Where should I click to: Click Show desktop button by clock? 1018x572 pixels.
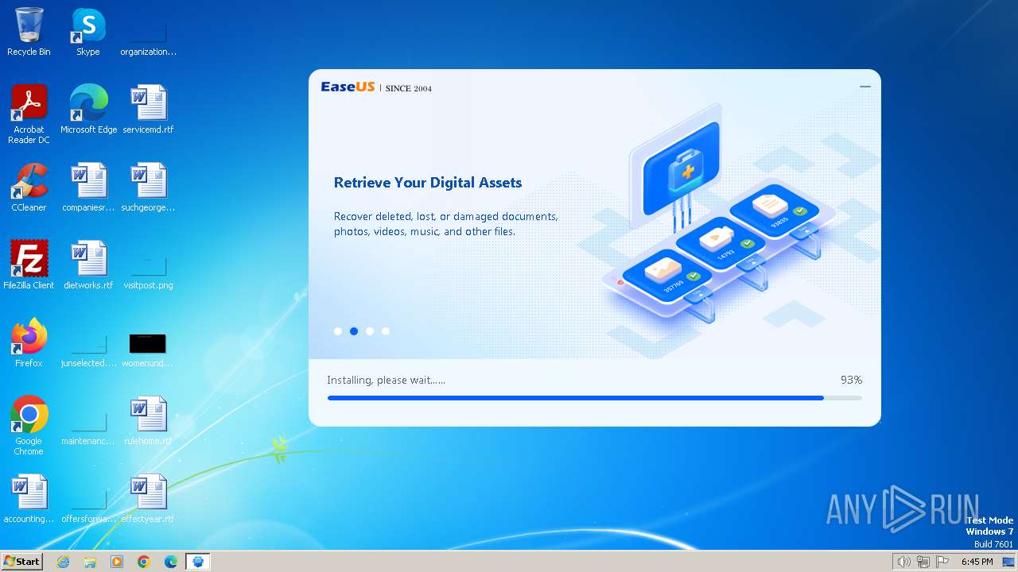pos(1009,562)
